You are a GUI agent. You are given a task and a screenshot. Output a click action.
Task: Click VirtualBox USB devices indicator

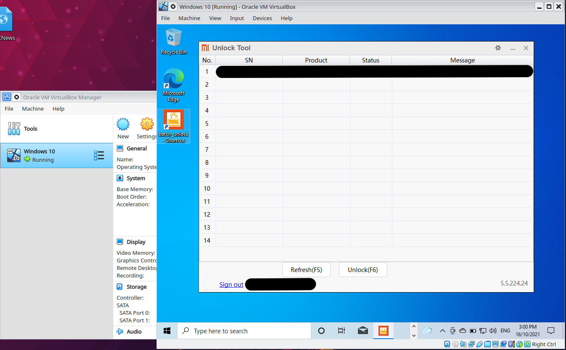[479, 344]
